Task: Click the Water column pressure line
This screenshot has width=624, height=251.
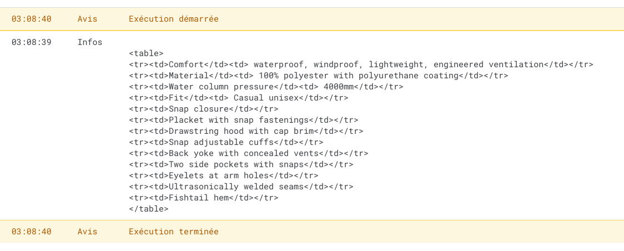Action: click(x=266, y=87)
